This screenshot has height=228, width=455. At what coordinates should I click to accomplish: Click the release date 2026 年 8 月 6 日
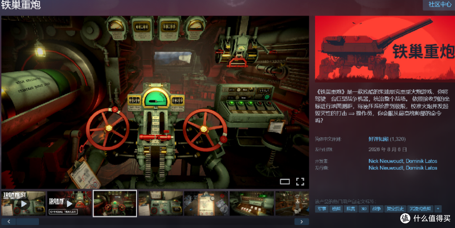tap(388, 149)
